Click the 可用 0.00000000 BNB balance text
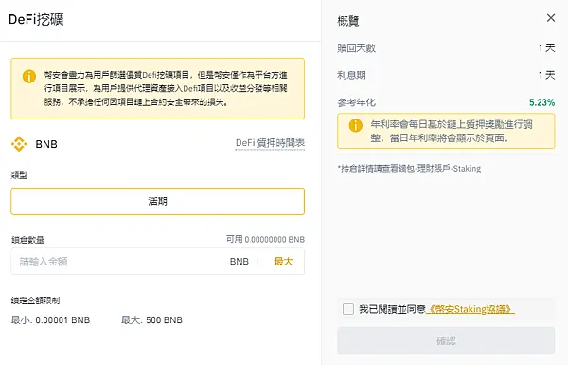The width and height of the screenshot is (568, 365). (265, 240)
